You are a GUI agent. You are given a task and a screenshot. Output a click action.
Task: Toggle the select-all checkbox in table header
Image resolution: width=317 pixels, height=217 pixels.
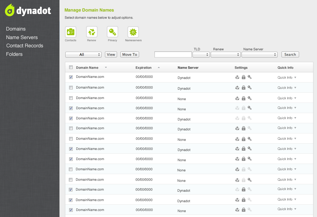click(x=71, y=67)
